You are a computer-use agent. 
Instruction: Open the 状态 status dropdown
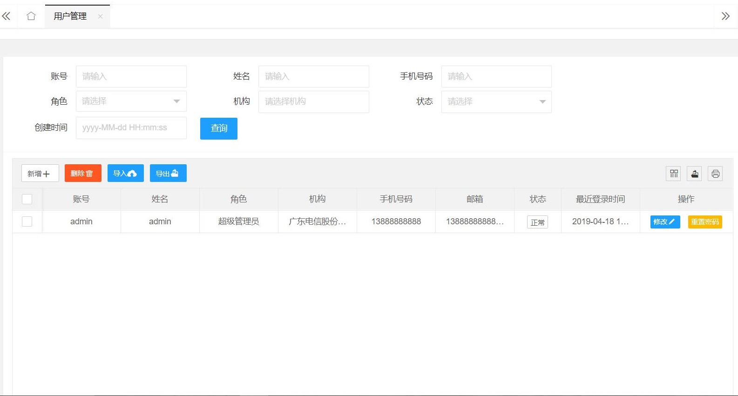[496, 101]
